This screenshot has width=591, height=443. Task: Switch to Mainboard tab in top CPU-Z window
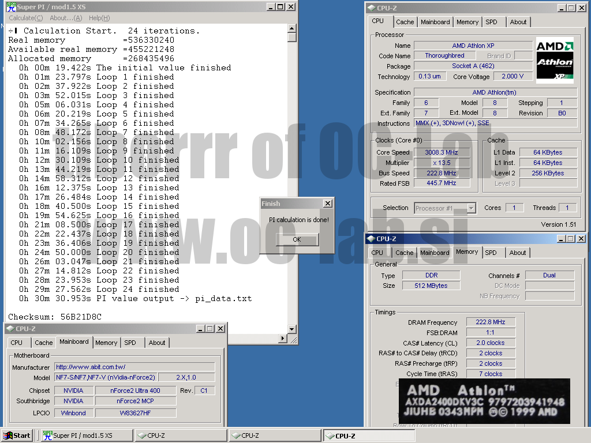(435, 22)
